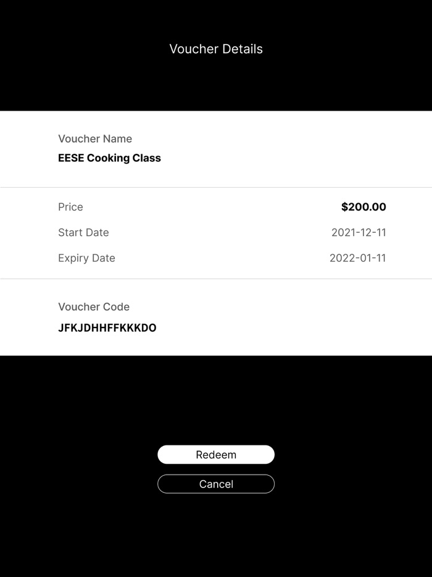Screen dimensions: 432x577
Task: Select the $200.00 price value
Action: tap(363, 207)
